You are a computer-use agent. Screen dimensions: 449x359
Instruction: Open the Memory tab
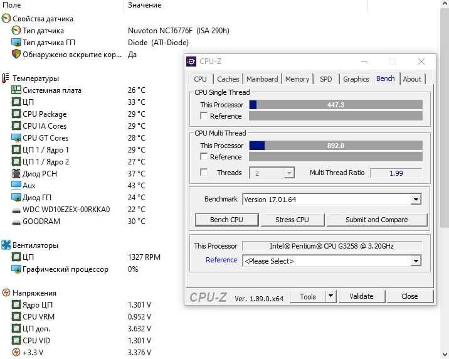point(297,79)
